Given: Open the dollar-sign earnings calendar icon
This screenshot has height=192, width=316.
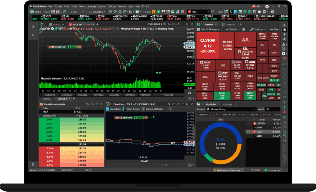Looking at the screenshot, I should click(x=58, y=12).
